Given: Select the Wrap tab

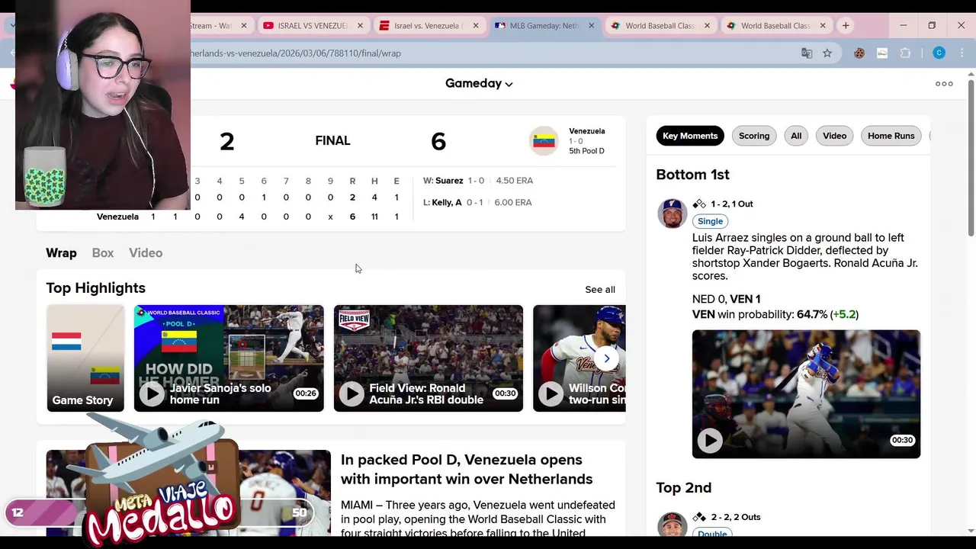Looking at the screenshot, I should (x=61, y=253).
